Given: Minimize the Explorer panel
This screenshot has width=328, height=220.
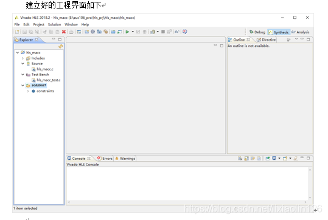Looking at the screenshot, I should tap(54, 39).
